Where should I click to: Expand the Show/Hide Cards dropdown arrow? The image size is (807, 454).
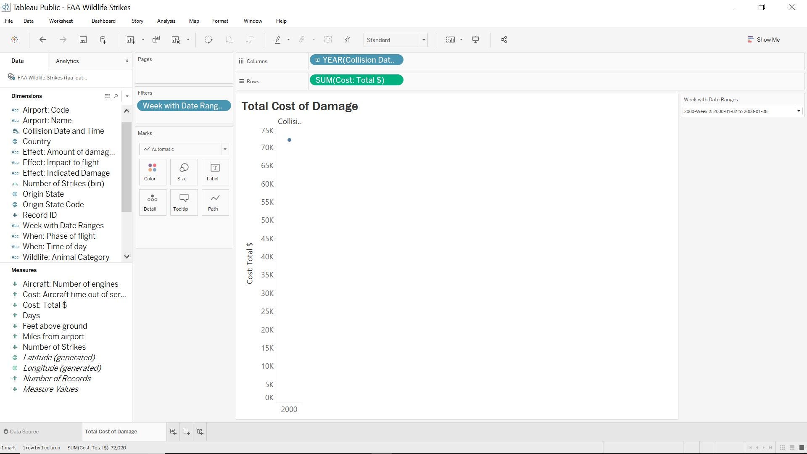point(461,40)
